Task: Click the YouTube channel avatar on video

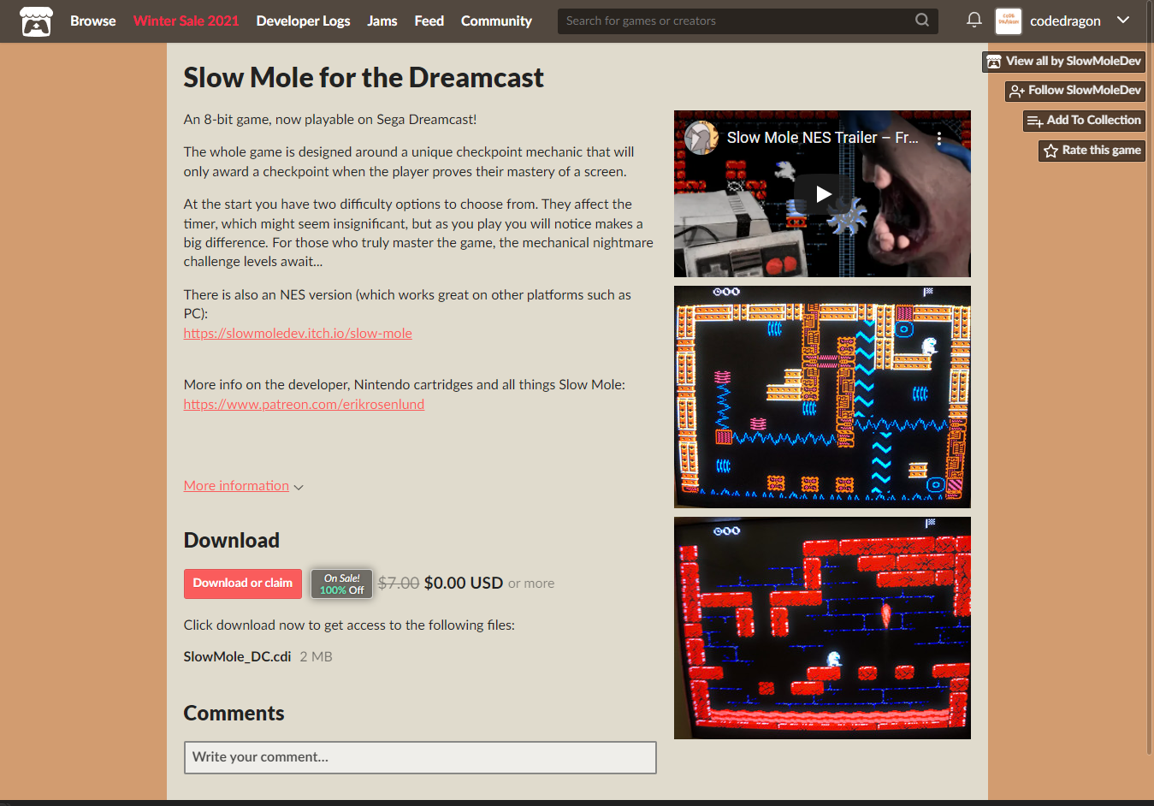Action: tap(701, 138)
